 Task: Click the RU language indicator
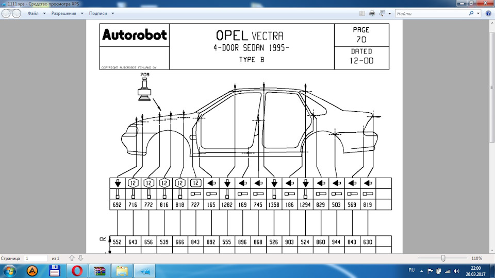coord(411,270)
